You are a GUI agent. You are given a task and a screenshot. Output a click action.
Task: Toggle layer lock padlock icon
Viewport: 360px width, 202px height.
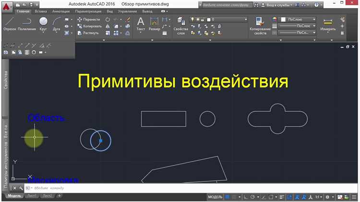coord(203,20)
